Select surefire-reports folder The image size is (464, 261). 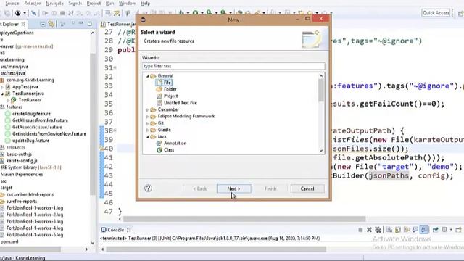(21, 202)
